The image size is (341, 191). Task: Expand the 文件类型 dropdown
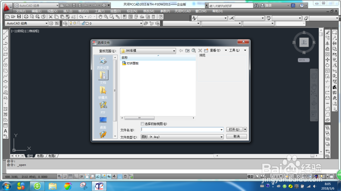(221, 137)
